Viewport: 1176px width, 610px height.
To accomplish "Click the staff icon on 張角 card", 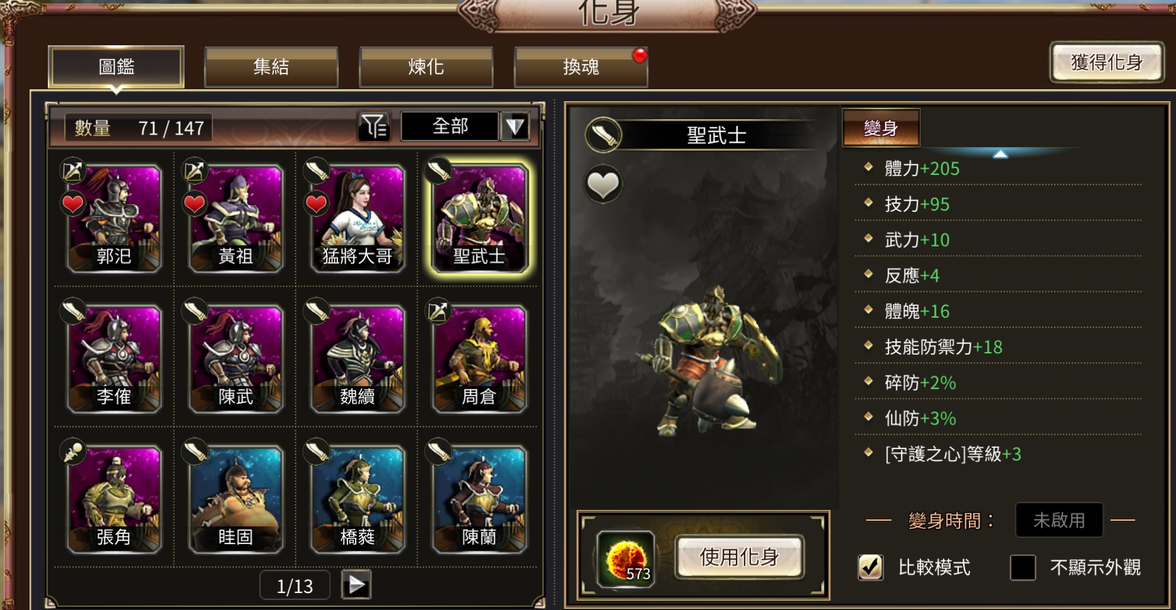I will (73, 451).
